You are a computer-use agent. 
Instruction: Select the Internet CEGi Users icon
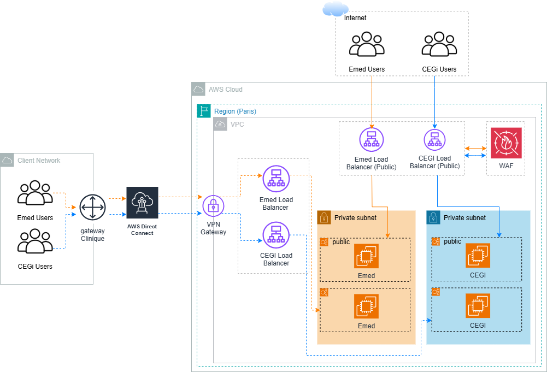(439, 44)
